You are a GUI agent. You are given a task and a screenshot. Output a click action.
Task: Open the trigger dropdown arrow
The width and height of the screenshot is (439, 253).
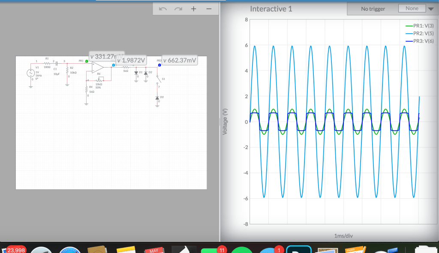point(431,9)
